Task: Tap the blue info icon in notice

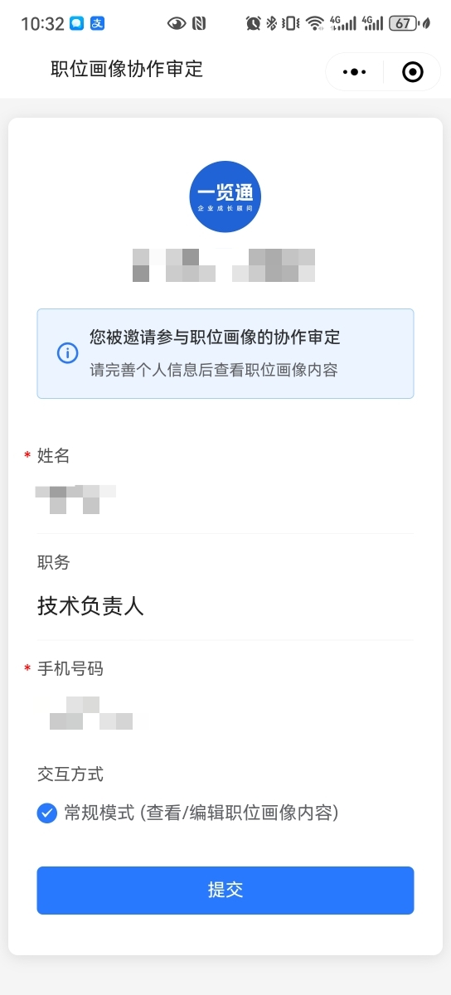Action: click(67, 353)
